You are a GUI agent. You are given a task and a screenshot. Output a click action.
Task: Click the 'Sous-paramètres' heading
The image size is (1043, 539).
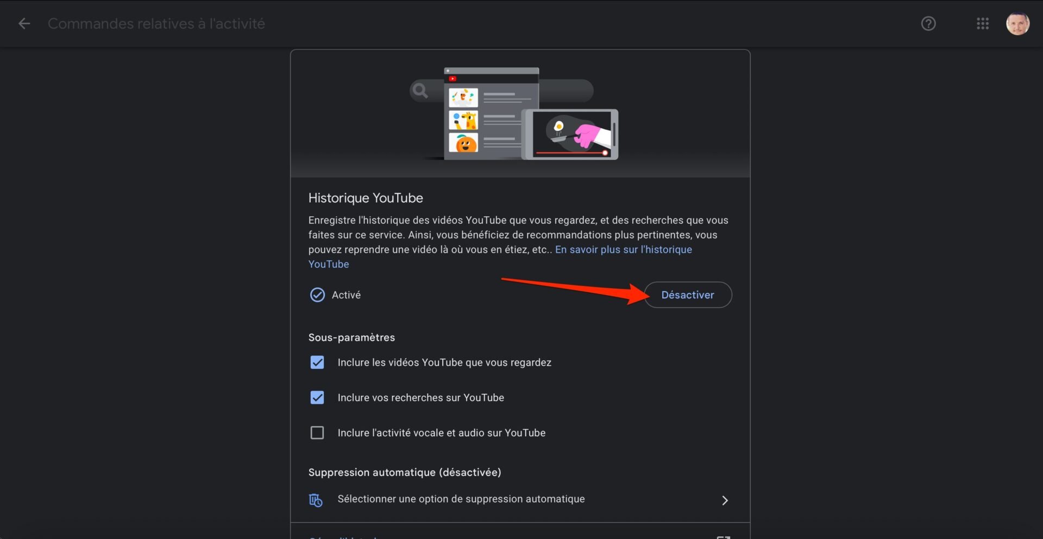(351, 337)
